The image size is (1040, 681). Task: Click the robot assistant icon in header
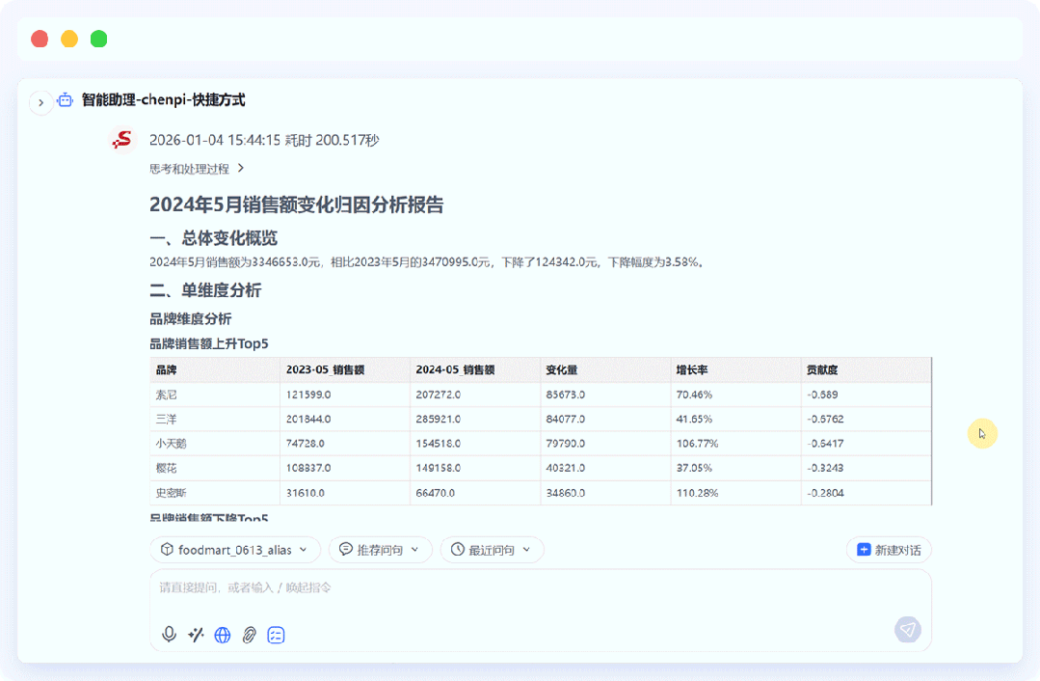pyautogui.click(x=66, y=100)
